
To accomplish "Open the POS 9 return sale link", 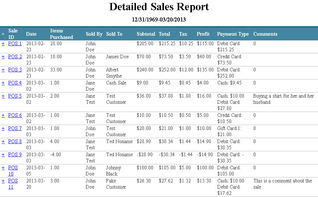I will (15, 155).
